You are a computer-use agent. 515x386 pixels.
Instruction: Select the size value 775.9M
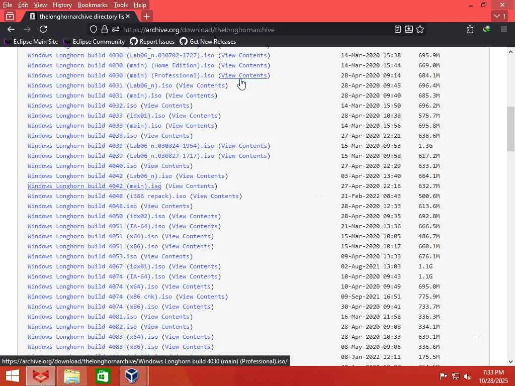pyautogui.click(x=429, y=297)
